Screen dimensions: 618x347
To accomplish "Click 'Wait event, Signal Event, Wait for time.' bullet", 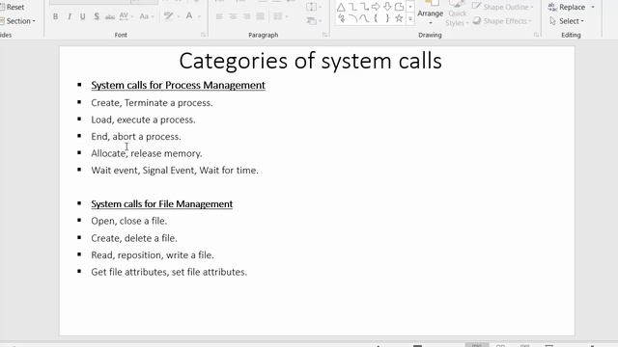I will tap(175, 171).
